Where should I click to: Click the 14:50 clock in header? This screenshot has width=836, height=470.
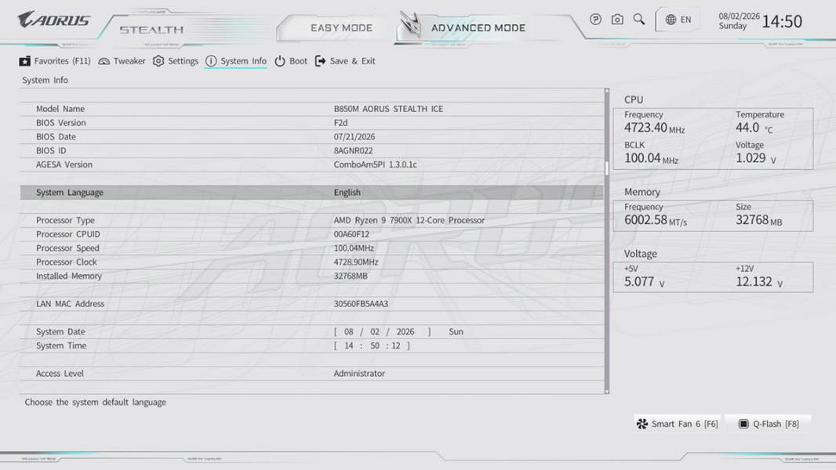782,21
